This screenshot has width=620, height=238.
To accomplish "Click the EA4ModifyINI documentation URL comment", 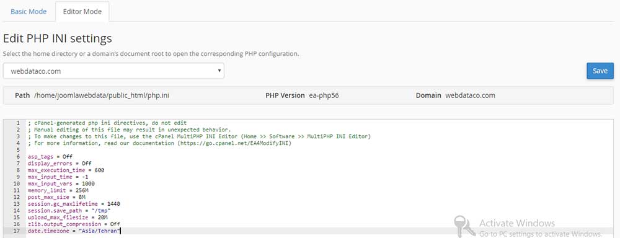I will click(x=234, y=143).
